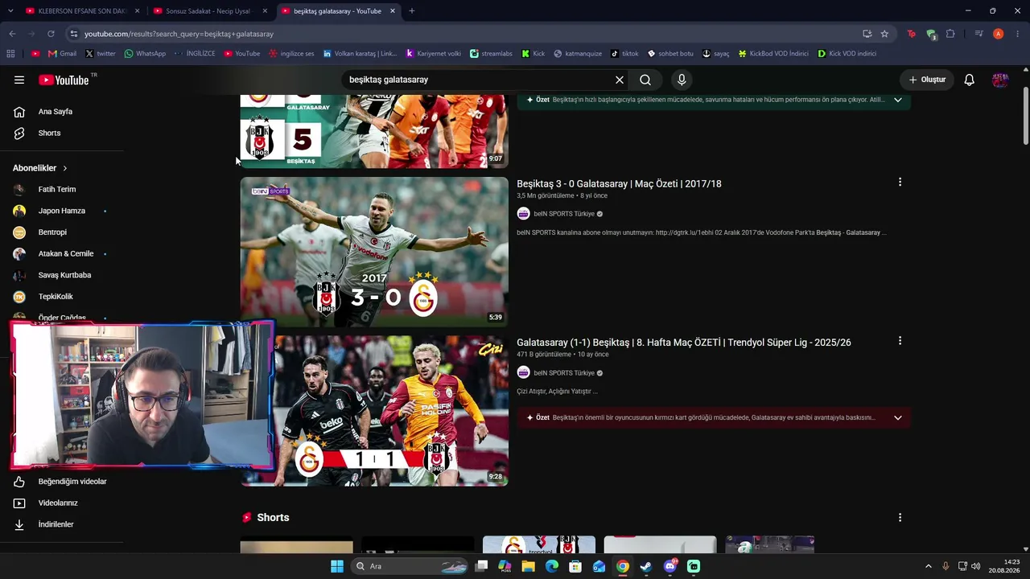This screenshot has width=1030, height=579.
Task: Open File Explorer from the taskbar
Action: pyautogui.click(x=528, y=566)
